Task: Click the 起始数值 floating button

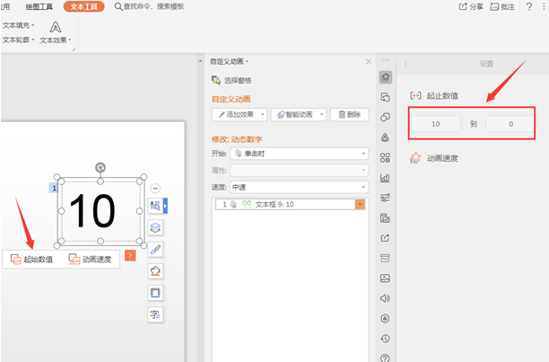Action: point(32,260)
